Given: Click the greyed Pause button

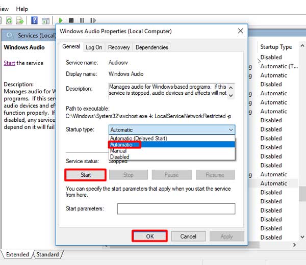Looking at the screenshot, I should pos(171,175).
